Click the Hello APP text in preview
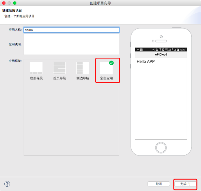The width and height of the screenshot is (201, 191). pyautogui.click(x=146, y=61)
